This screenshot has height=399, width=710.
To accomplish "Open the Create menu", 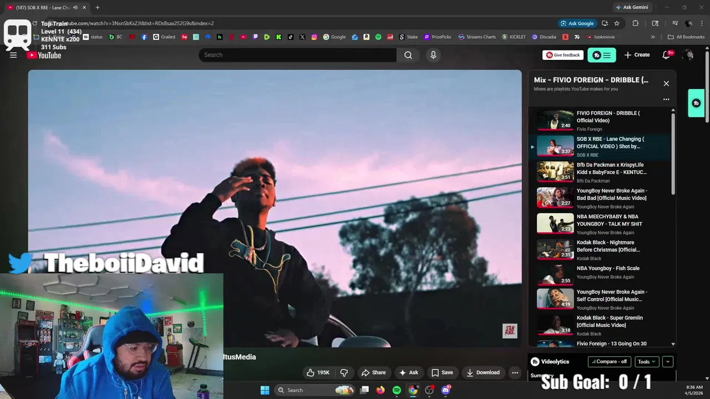I will (637, 55).
